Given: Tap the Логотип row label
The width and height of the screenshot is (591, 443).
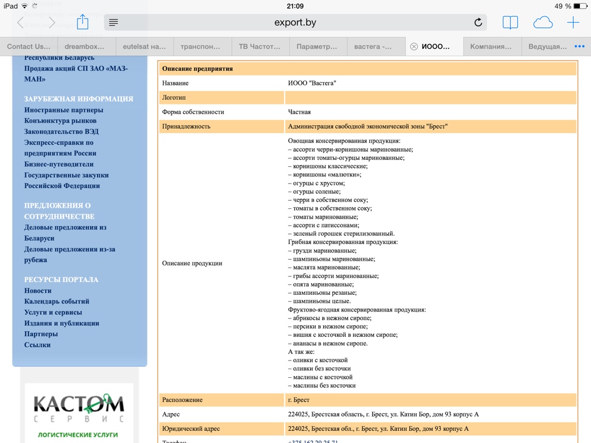Looking at the screenshot, I should (x=174, y=97).
